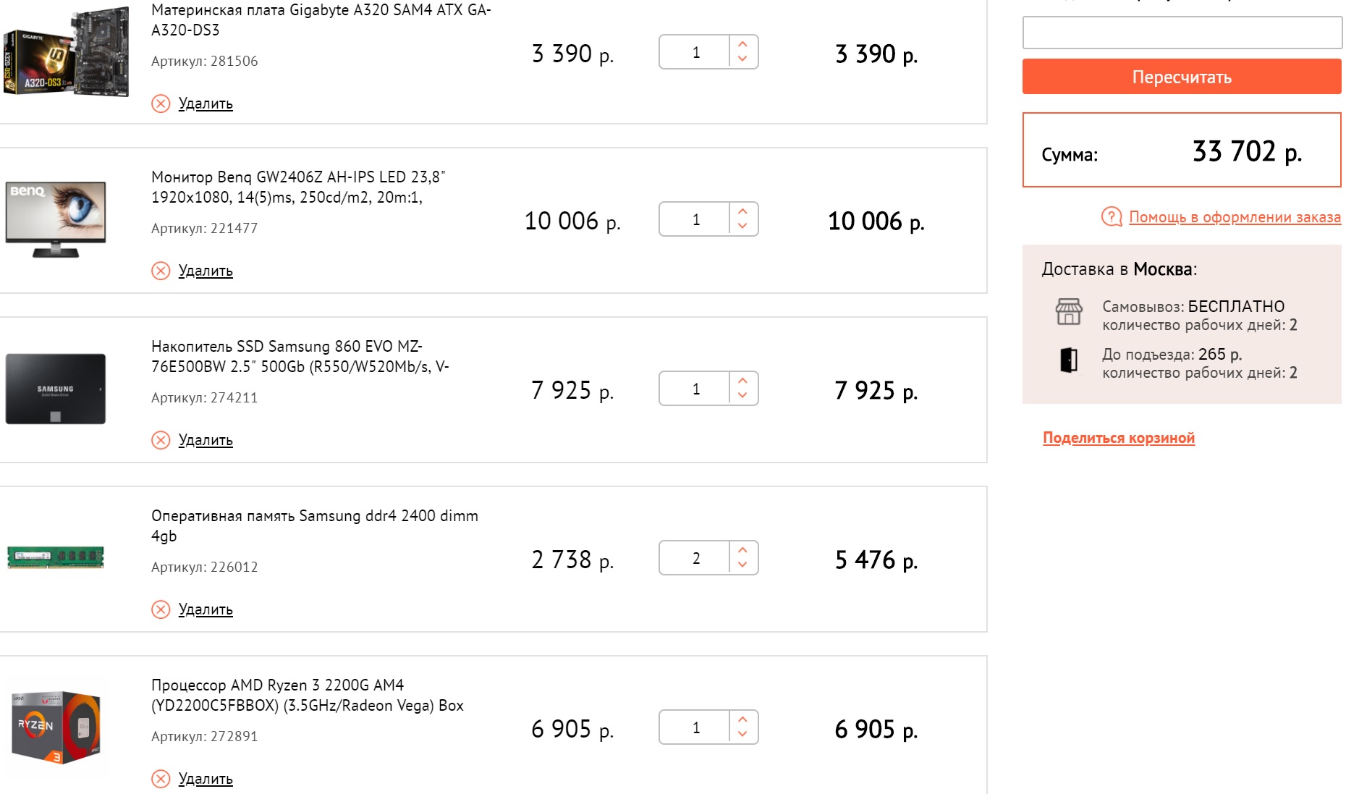The width and height of the screenshot is (1346, 794).
Task: Increase quantity of Gigabyte motherboard
Action: pos(742,45)
